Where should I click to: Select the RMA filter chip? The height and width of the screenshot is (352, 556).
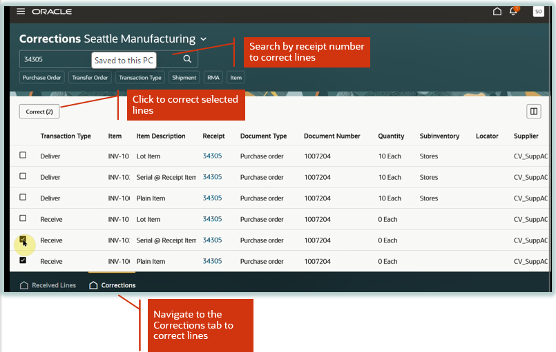213,77
